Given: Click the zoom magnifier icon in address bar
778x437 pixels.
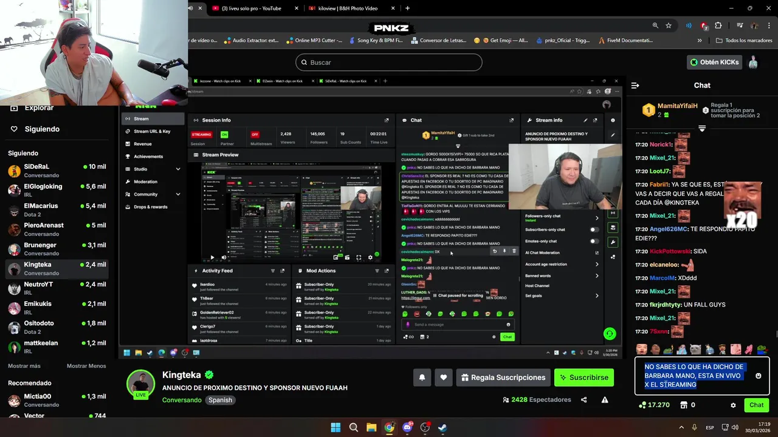Looking at the screenshot, I should (x=655, y=25).
